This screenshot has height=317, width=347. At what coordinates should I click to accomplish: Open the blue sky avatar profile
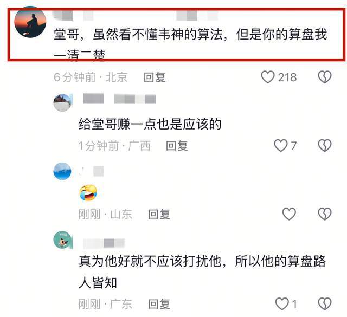(62, 171)
